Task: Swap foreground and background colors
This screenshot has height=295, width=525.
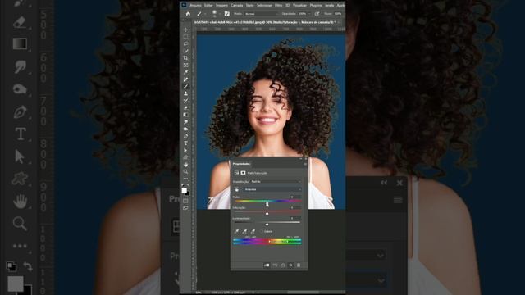Action: [188, 185]
